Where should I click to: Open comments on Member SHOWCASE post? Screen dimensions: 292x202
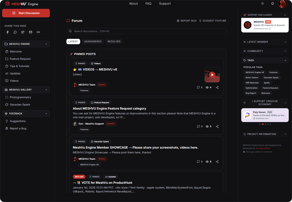(x=200, y=162)
